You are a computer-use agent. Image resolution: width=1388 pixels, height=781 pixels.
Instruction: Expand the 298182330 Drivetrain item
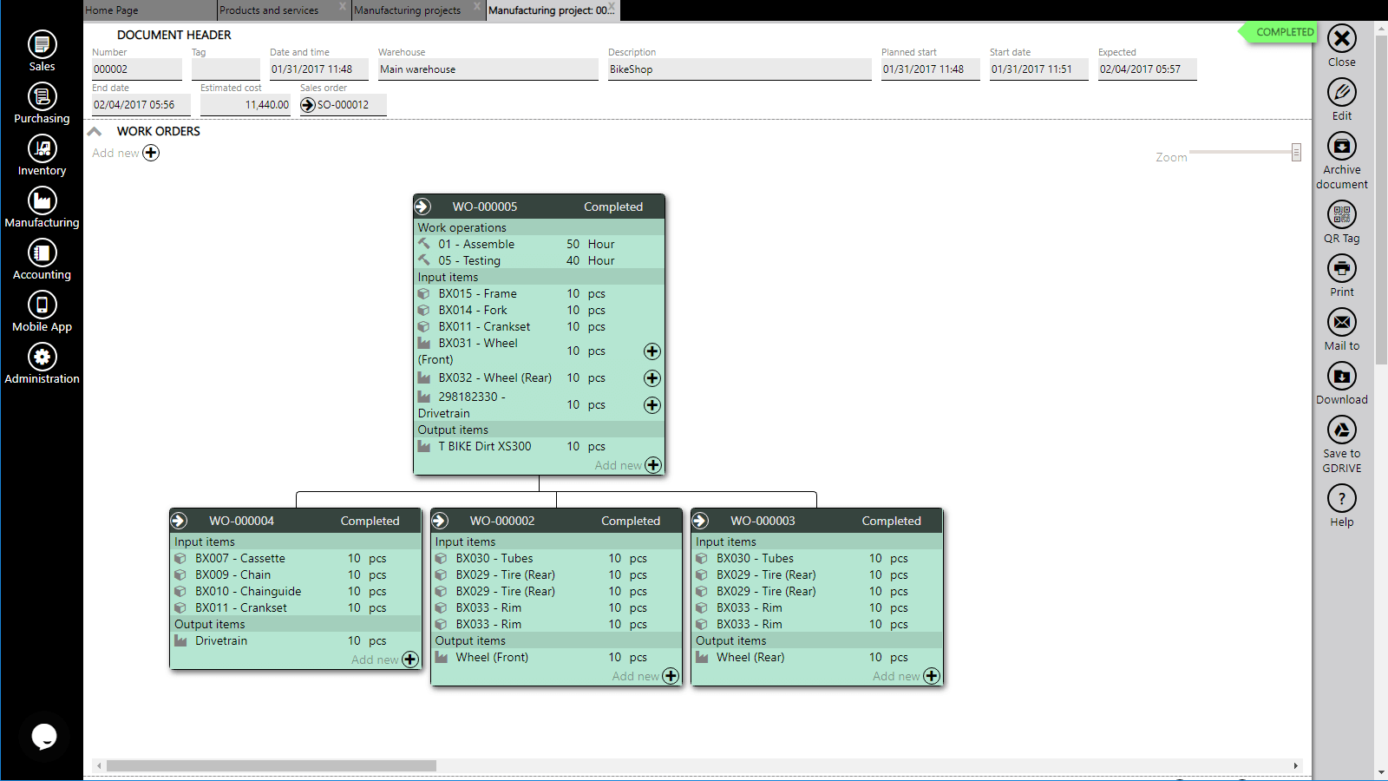pyautogui.click(x=652, y=405)
